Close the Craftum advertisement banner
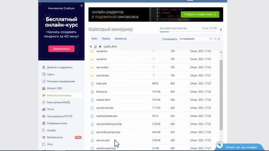 81,6
